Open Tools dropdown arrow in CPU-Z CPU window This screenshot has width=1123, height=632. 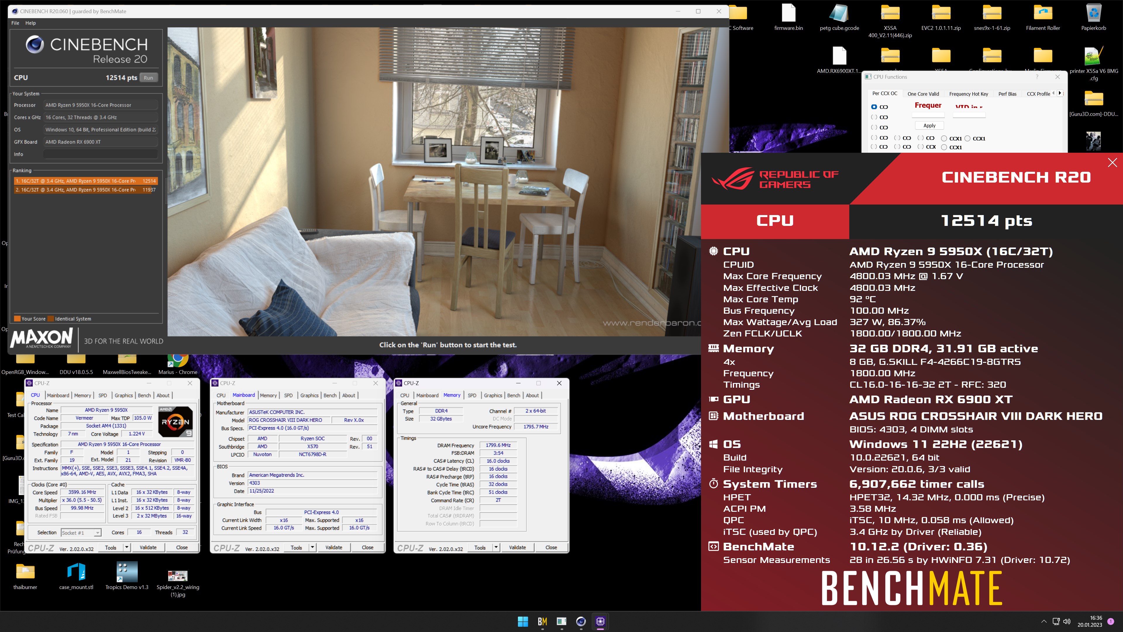pos(127,547)
